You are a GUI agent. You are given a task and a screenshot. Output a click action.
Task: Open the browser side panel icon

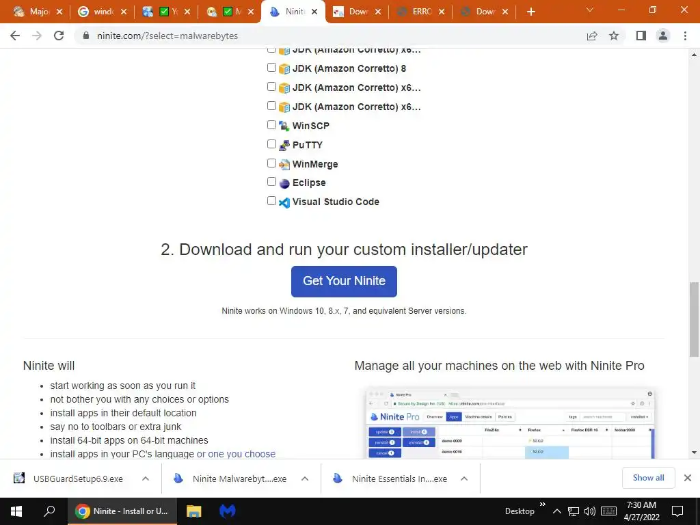[x=641, y=36]
